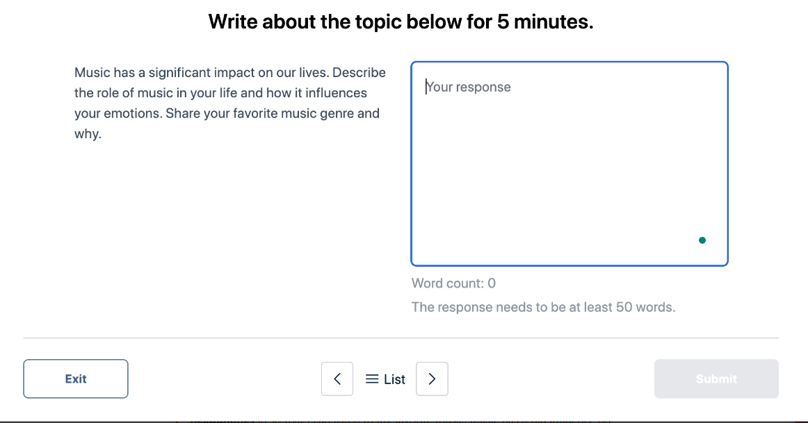
Task: Open the question List via hamburger icon
Action: tap(385, 379)
